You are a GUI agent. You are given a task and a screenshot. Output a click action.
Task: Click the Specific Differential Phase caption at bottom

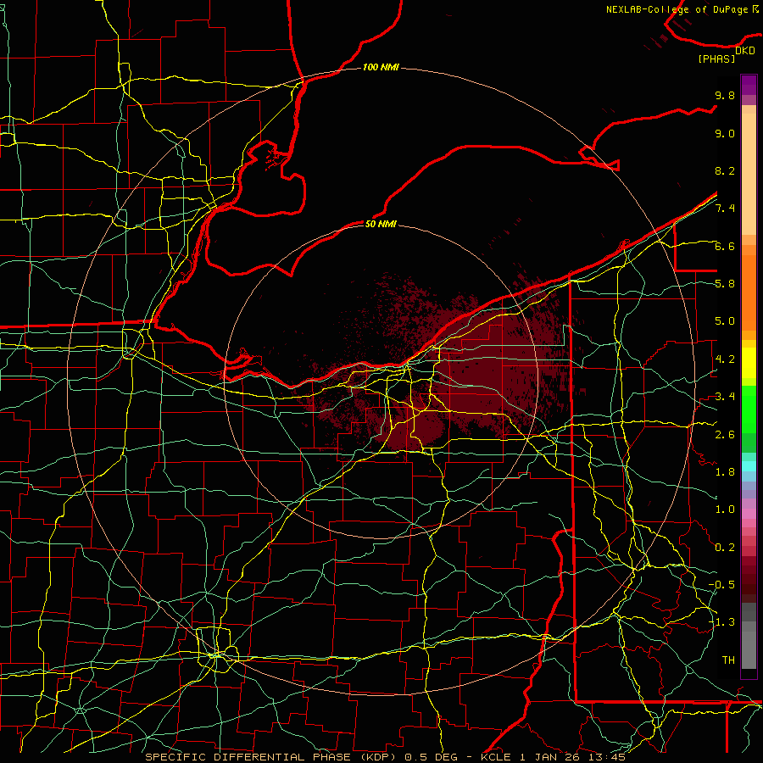[x=385, y=757]
